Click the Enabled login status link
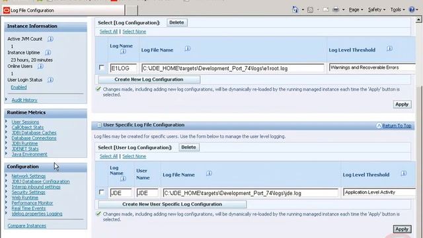Image resolution: width=423 pixels, height=238 pixels. 19,87
